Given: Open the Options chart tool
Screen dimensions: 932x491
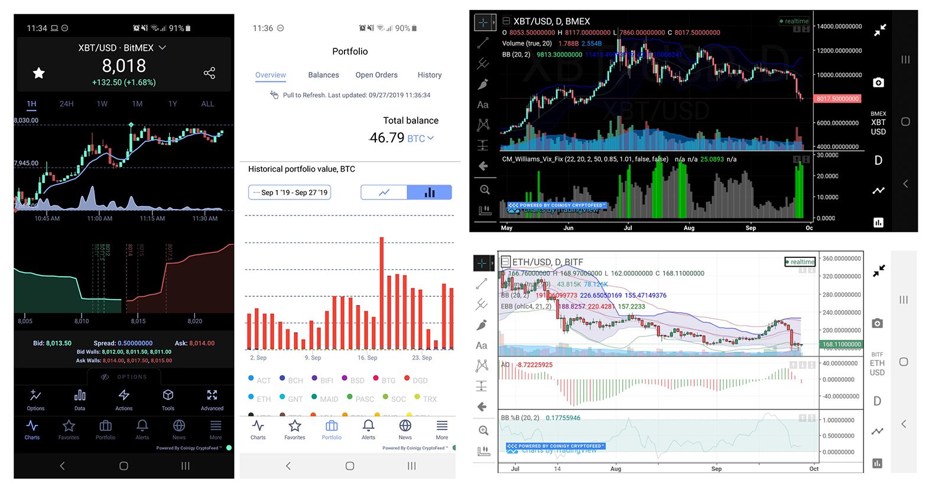Looking at the screenshot, I should pyautogui.click(x=35, y=400).
